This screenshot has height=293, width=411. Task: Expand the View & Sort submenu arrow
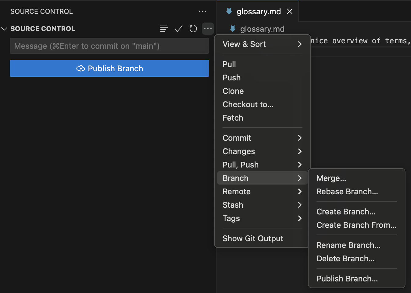[x=300, y=44]
